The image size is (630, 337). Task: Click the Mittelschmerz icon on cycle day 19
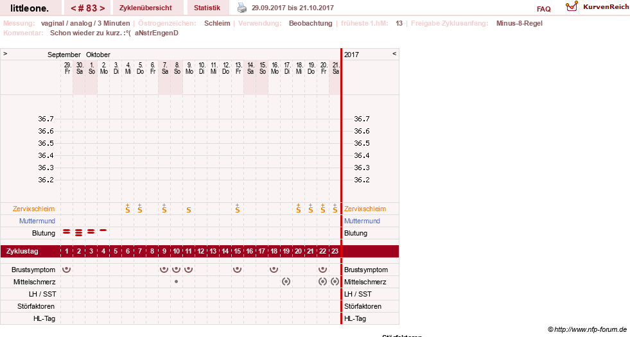pyautogui.click(x=286, y=282)
